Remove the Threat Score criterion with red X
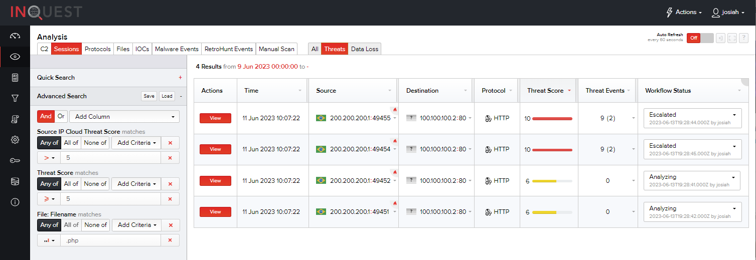Screen dimensions: 756x260 tap(170, 184)
